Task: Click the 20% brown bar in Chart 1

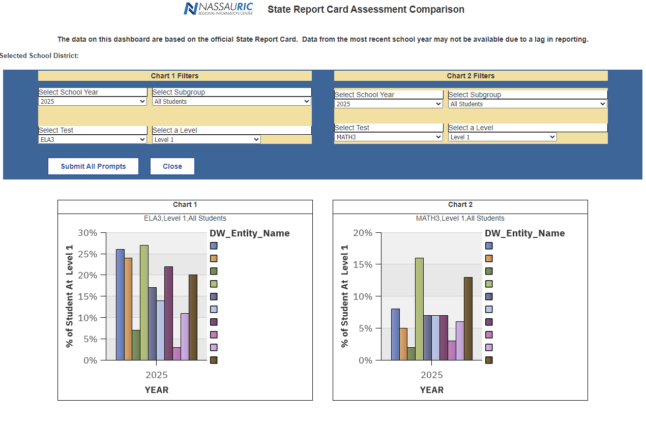Action: (193, 317)
